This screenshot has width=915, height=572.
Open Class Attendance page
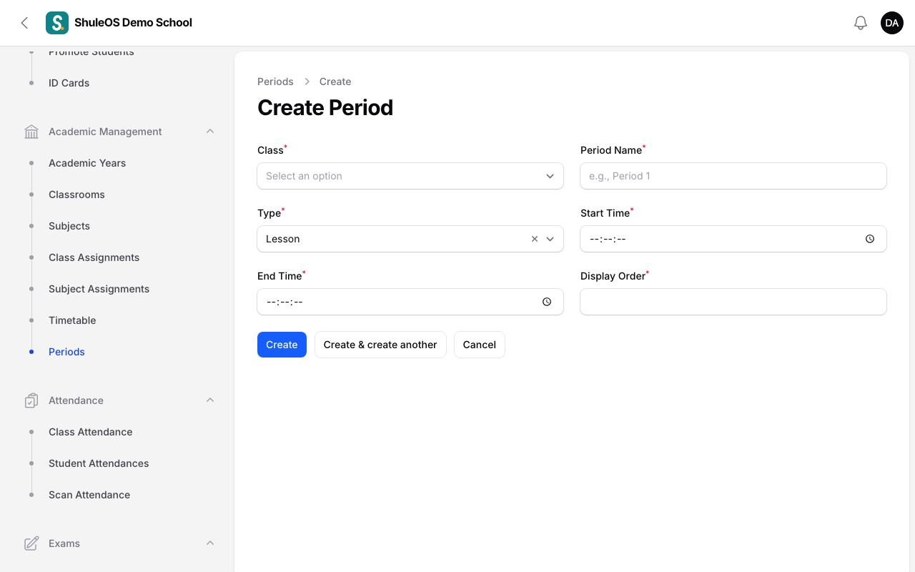[91, 432]
